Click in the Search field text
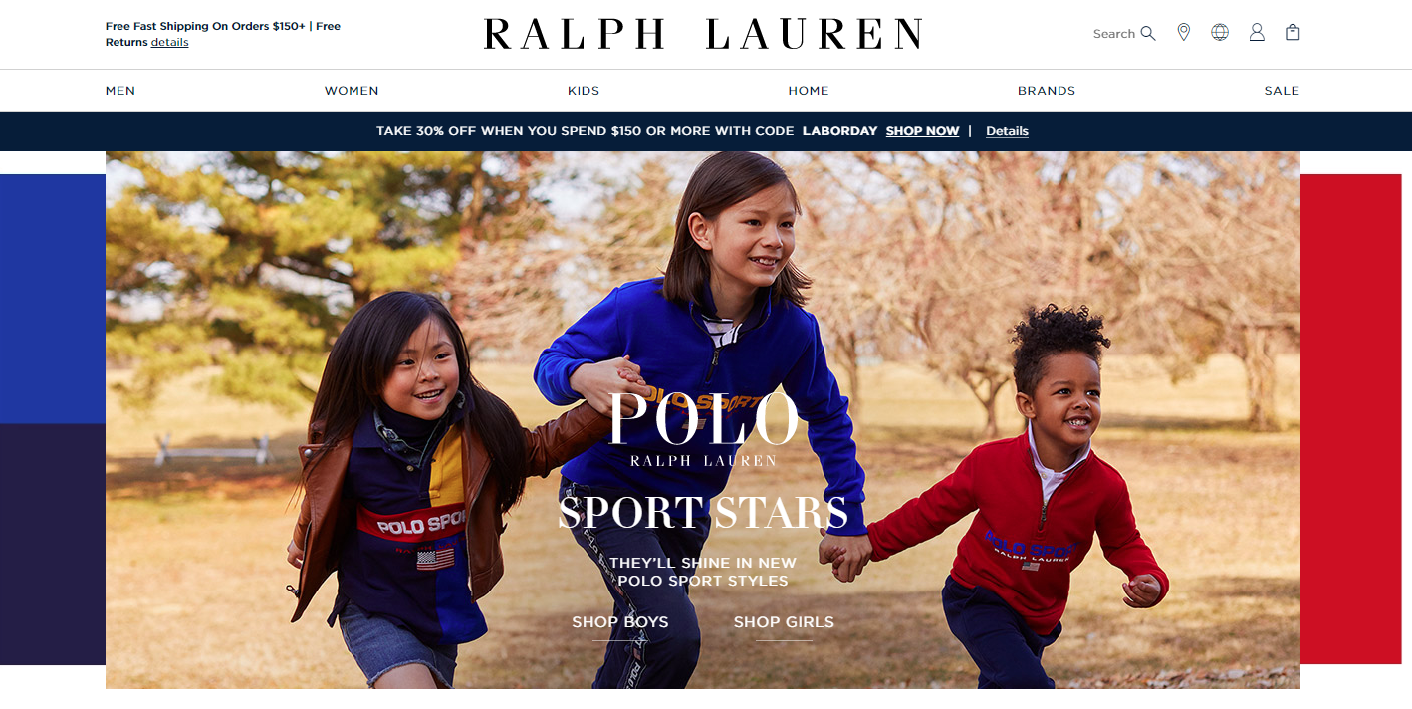Viewport: 1412px width, 709px height. pos(1113,34)
